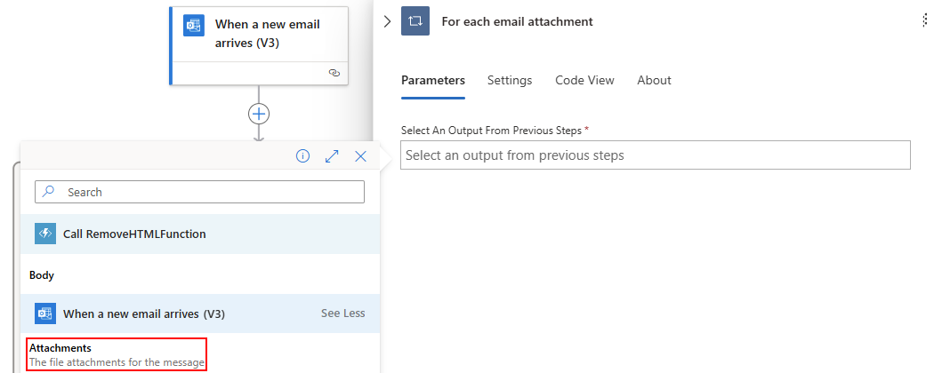Pick the Body output from Call RemoveHTMLFunction
Viewport: 934px width, 373px height.
point(42,275)
